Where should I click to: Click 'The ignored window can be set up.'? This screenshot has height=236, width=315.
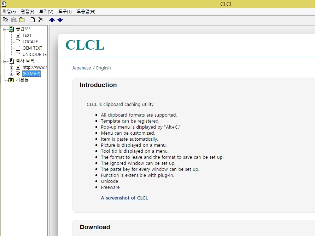138,163
